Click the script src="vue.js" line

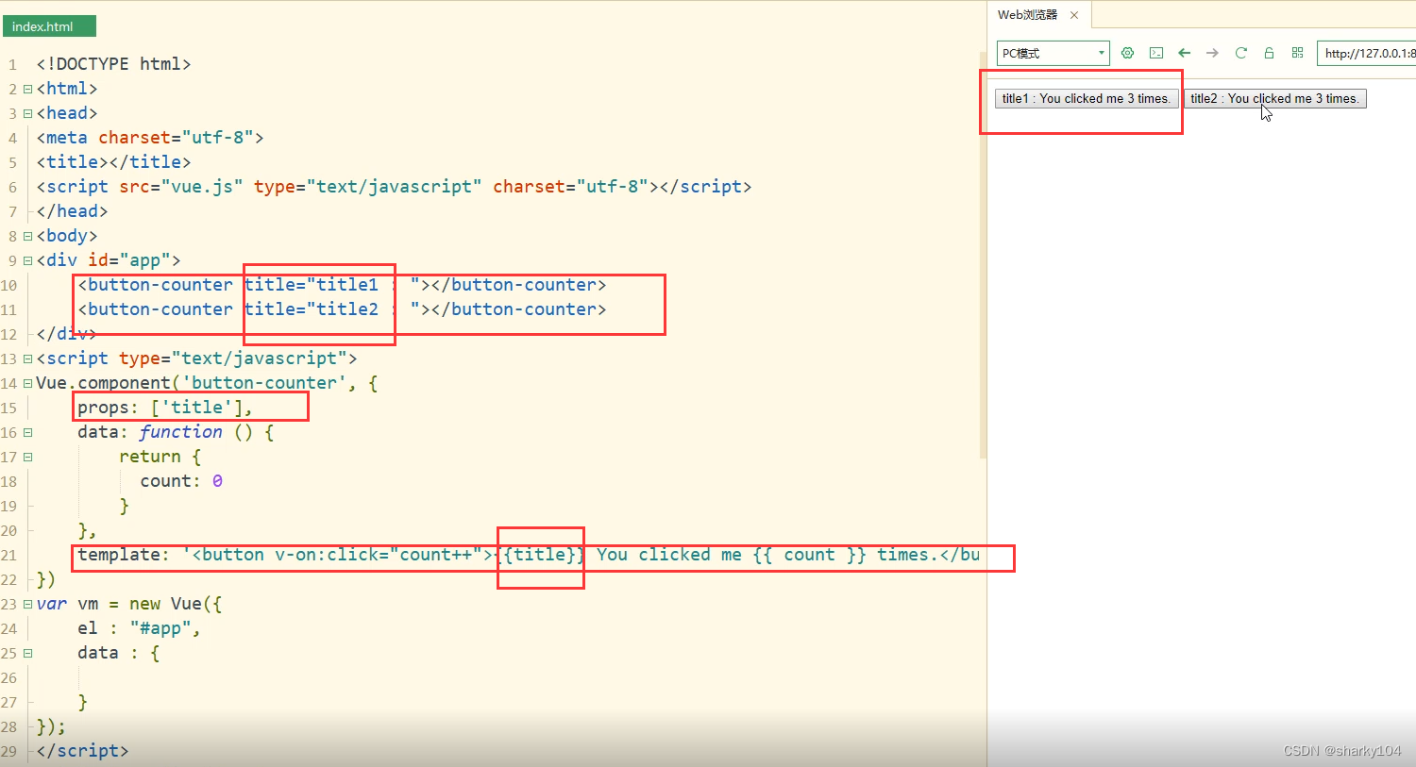click(x=394, y=187)
